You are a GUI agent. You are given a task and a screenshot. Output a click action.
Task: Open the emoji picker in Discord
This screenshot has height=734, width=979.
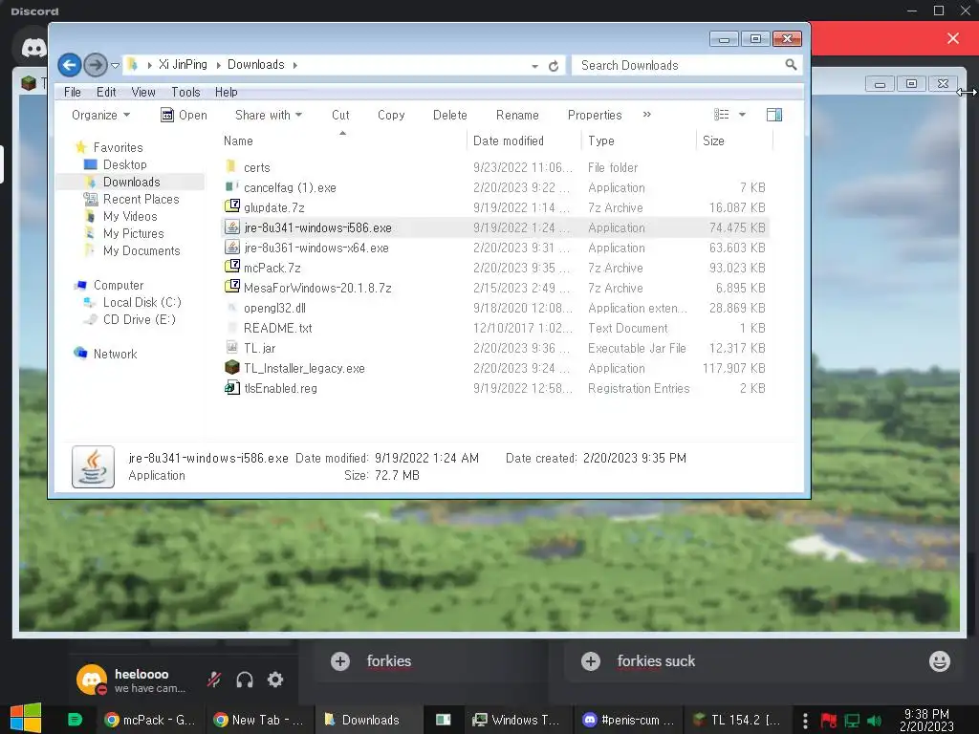tap(939, 661)
